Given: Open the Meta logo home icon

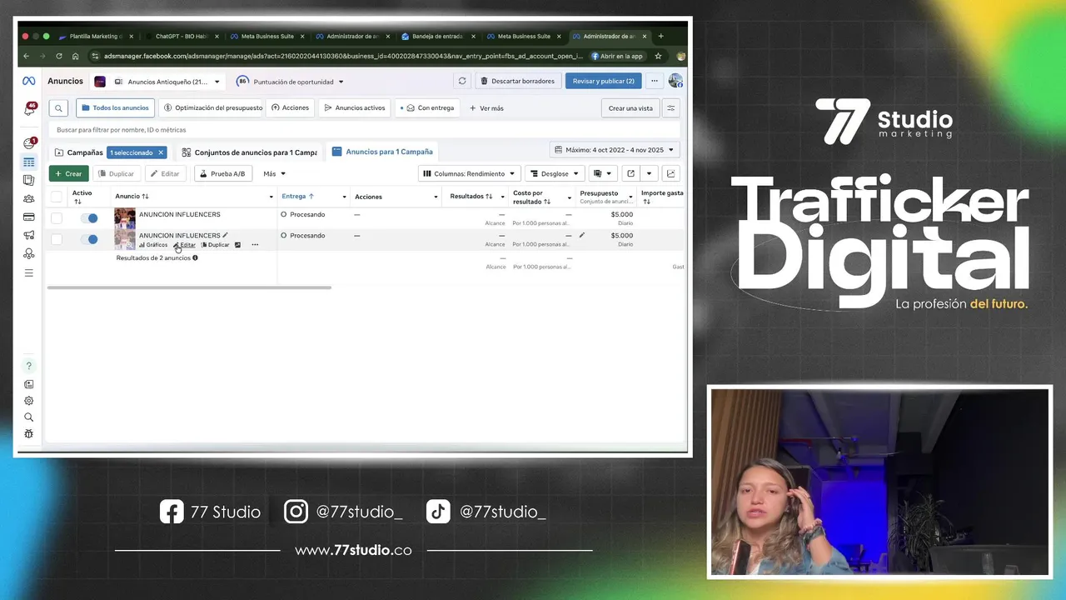Looking at the screenshot, I should pos(28,81).
